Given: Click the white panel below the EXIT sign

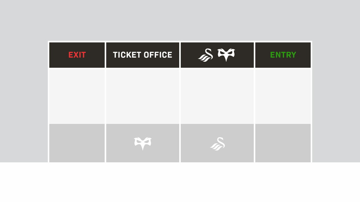Looking at the screenshot, I should 77,96.
